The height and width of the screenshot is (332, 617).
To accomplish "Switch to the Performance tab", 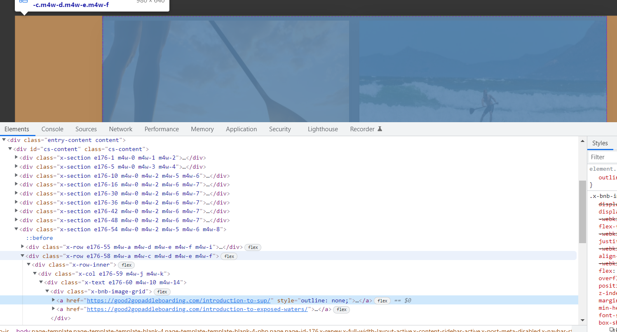I will [x=162, y=129].
